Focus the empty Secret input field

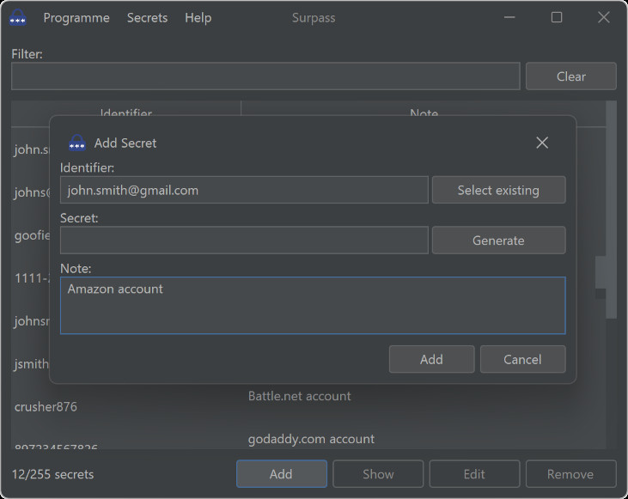(244, 240)
